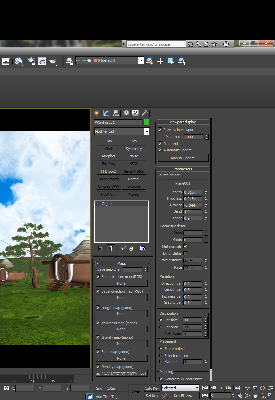Play the animation
The height and width of the screenshot is (400, 275).
[221, 388]
